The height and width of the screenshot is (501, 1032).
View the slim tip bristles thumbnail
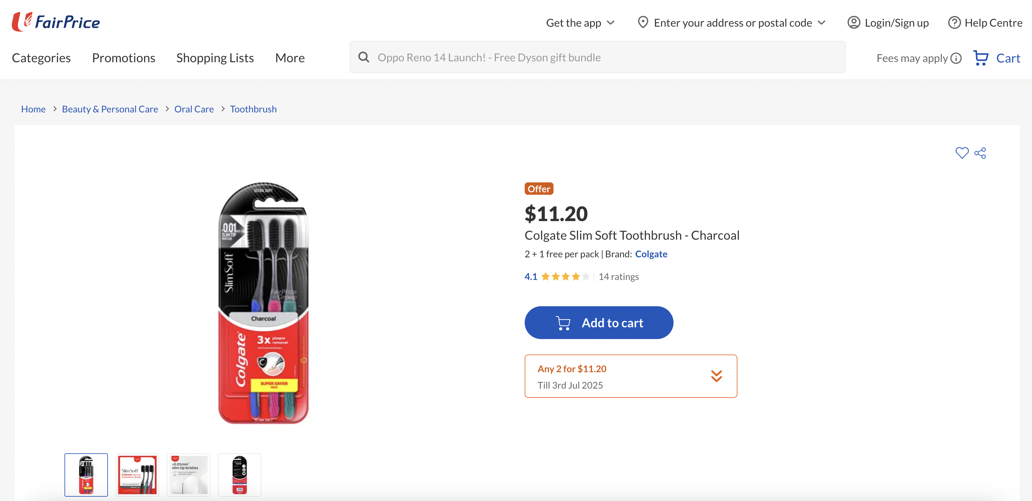click(x=188, y=475)
